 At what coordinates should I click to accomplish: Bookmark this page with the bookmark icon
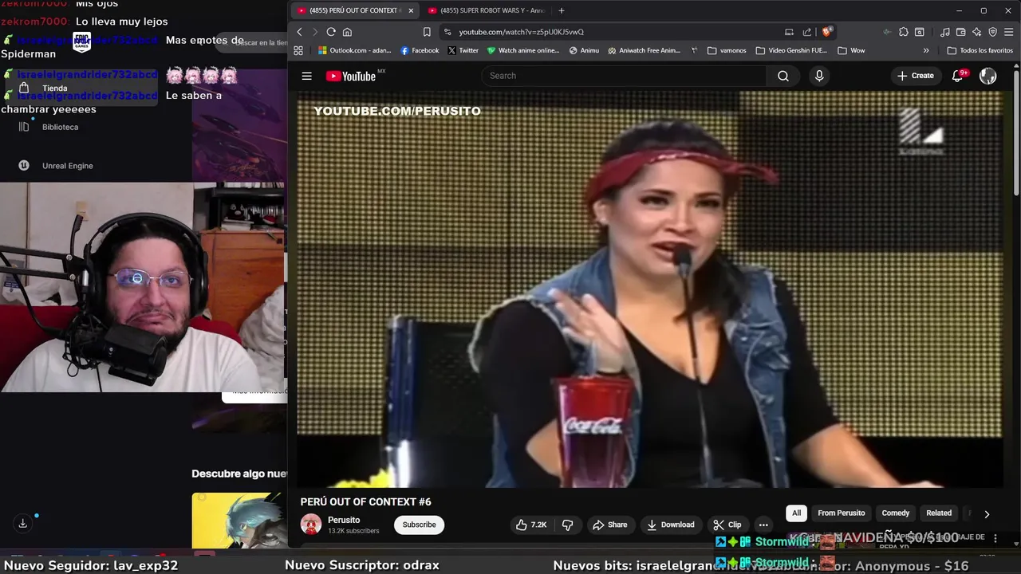coord(427,32)
